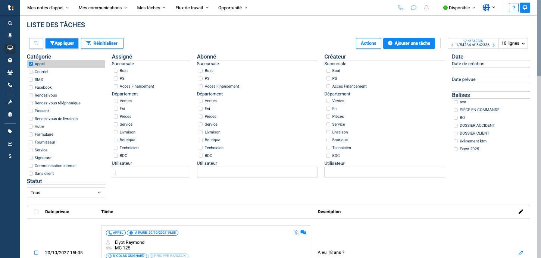The height and width of the screenshot is (258, 541).
Task: Expand the Opportunité menu
Action: click(232, 8)
